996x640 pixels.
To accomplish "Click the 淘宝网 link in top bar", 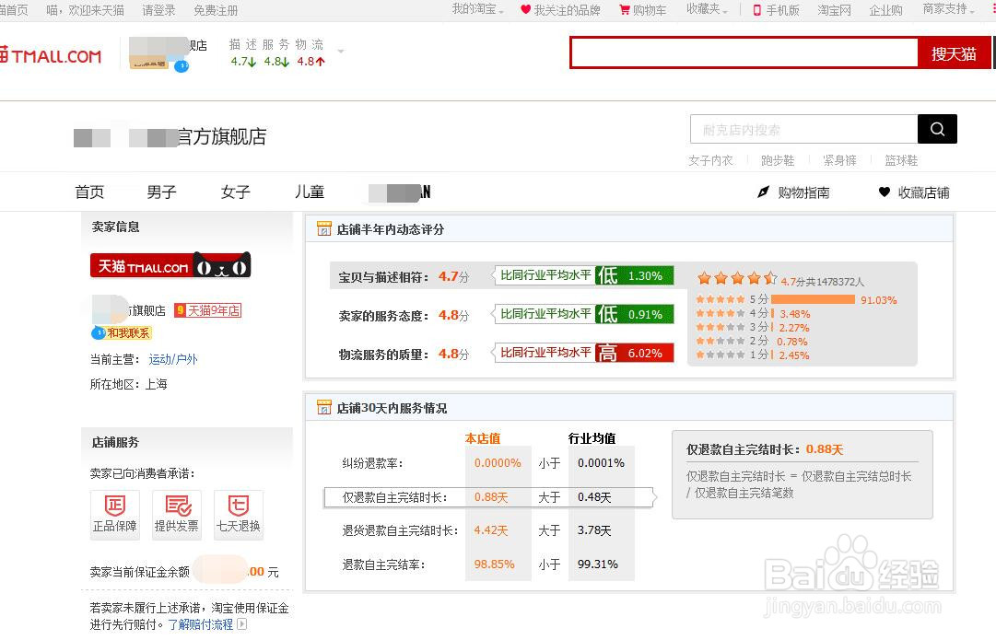I will (834, 10).
